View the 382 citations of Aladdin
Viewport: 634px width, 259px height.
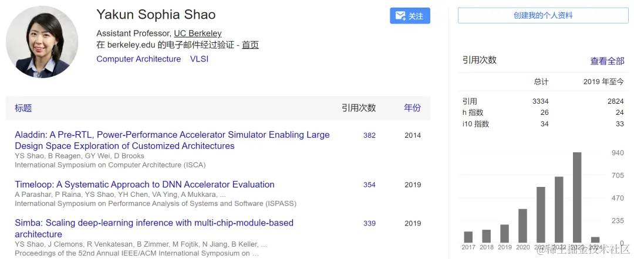369,135
